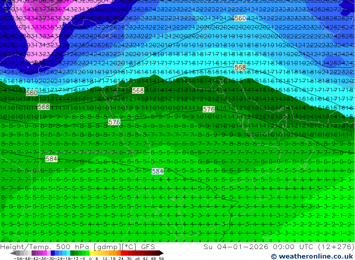Click the -12 legend scale value
The width and height of the screenshot is (355, 260).
pyautogui.click(x=75, y=259)
